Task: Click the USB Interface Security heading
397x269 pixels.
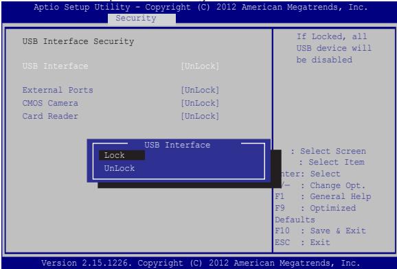Action: click(x=78, y=41)
